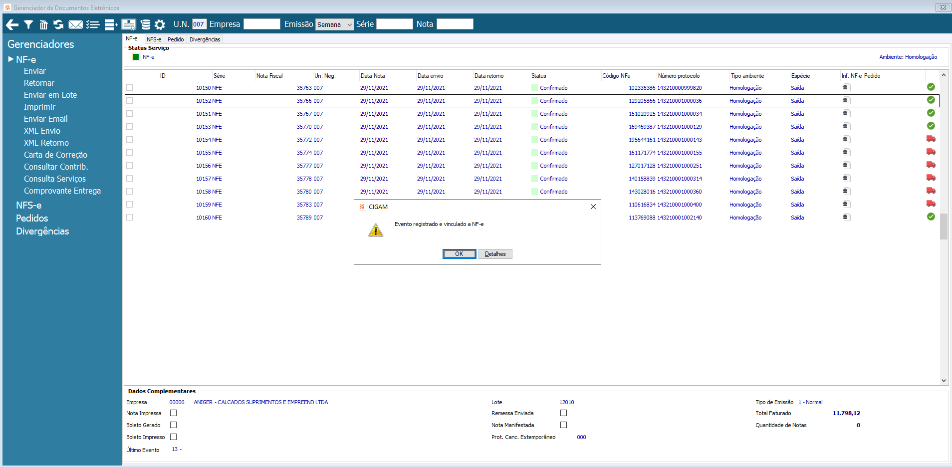The width and height of the screenshot is (952, 467).
Task: Toggle the Boleto Gerado checkbox
Action: 174,425
